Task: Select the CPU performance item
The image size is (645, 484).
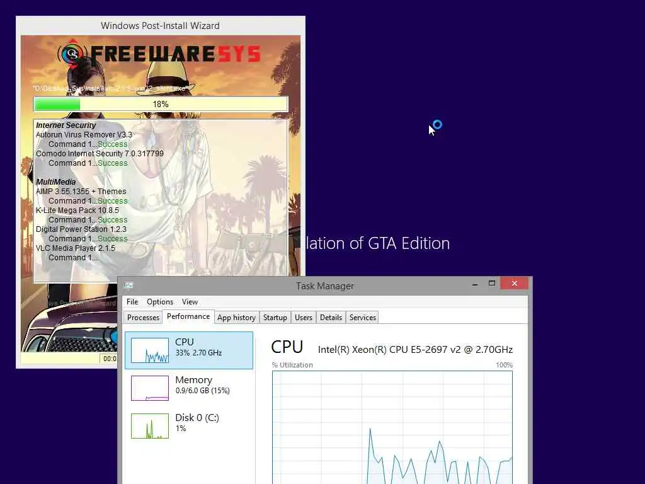Action: coord(189,350)
